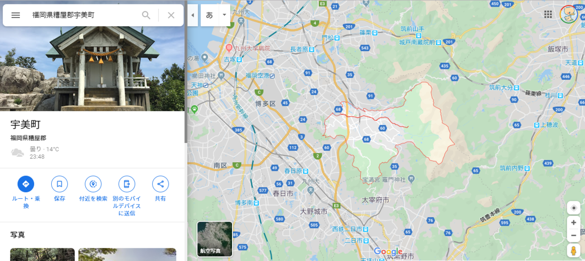Click the 吉塚 station marker

coord(239,59)
